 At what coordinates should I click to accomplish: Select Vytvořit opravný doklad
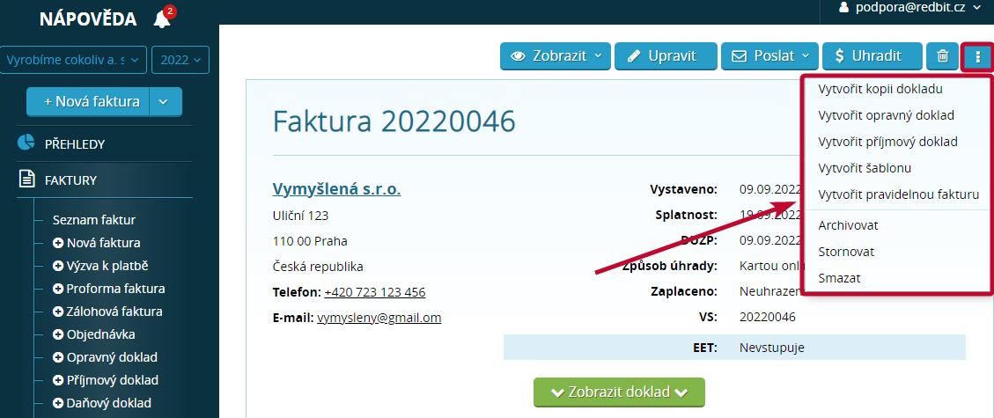tap(887, 115)
